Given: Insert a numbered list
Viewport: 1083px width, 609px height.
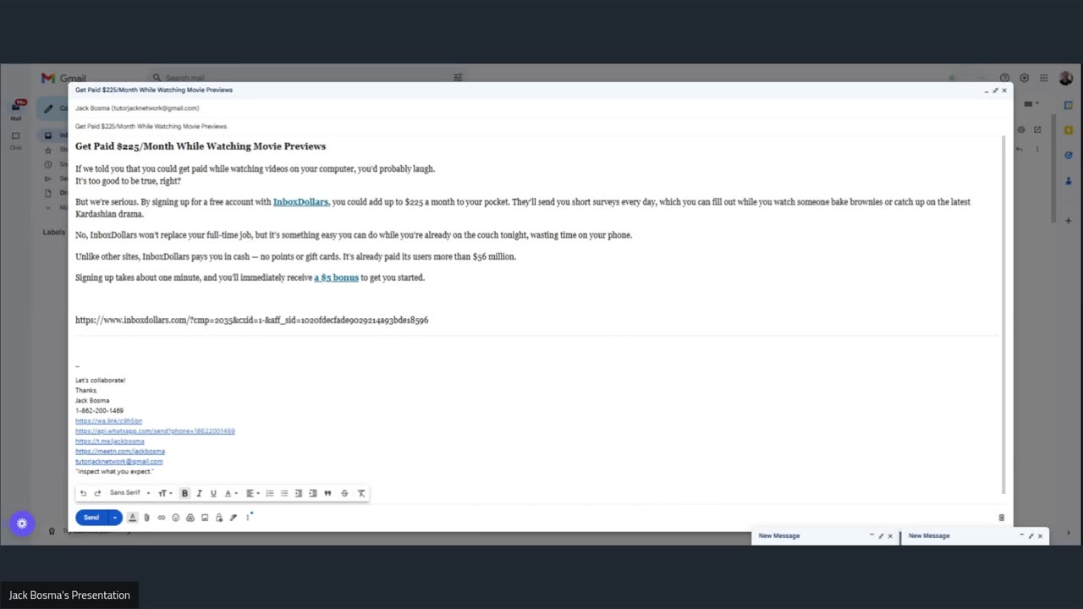Looking at the screenshot, I should pyautogui.click(x=270, y=493).
